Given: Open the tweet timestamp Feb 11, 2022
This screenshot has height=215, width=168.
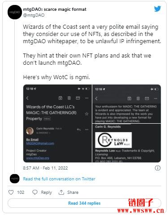Looking at the screenshot, I should 45,168.
